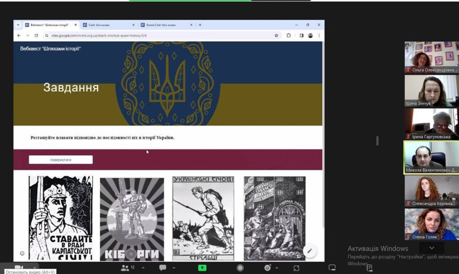Select the 'Кіборги' poster image
Viewport: 459px width, 274px height.
click(x=132, y=218)
